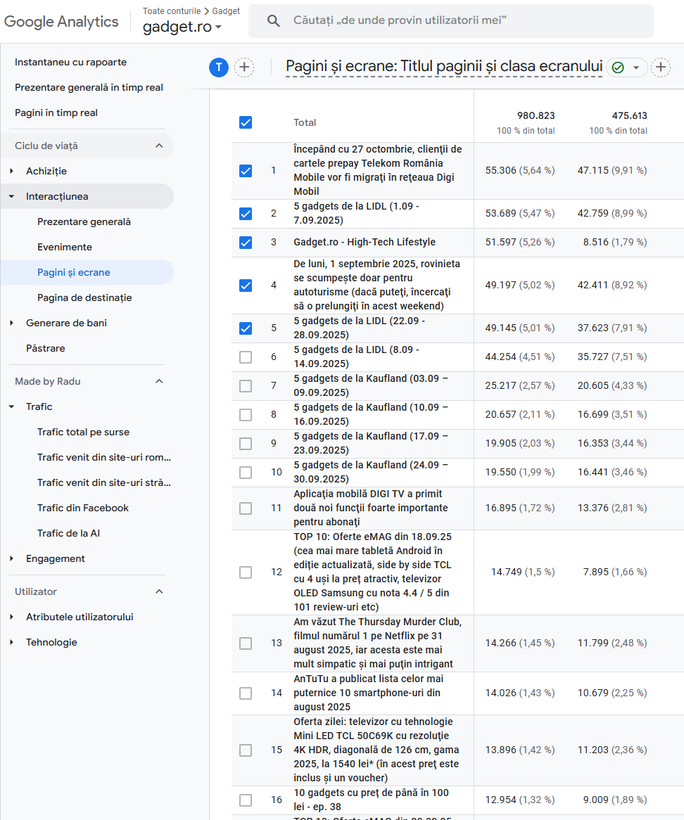Click the green checkmark status icon
The height and width of the screenshot is (820, 684).
click(x=618, y=68)
